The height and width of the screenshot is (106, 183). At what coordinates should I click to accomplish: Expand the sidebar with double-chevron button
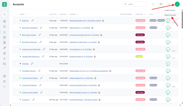pos(9,4)
